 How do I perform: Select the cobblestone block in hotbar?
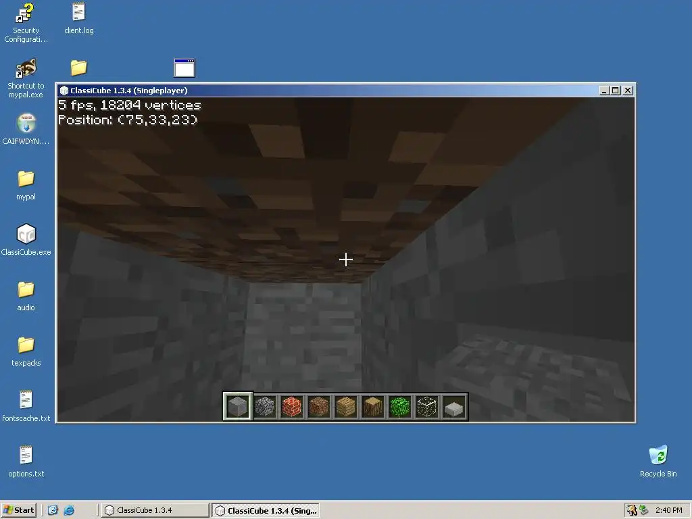265,406
